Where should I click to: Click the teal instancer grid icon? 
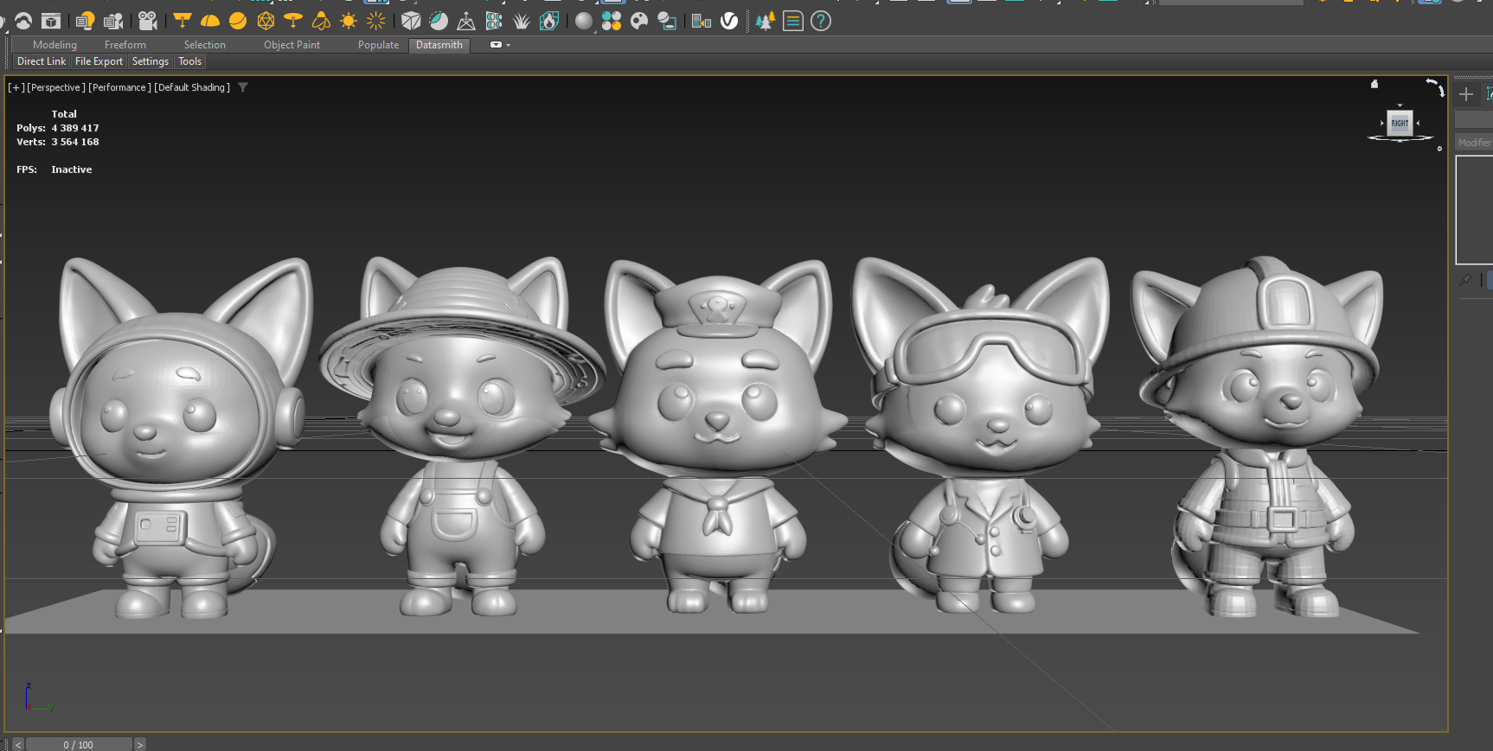(x=494, y=21)
